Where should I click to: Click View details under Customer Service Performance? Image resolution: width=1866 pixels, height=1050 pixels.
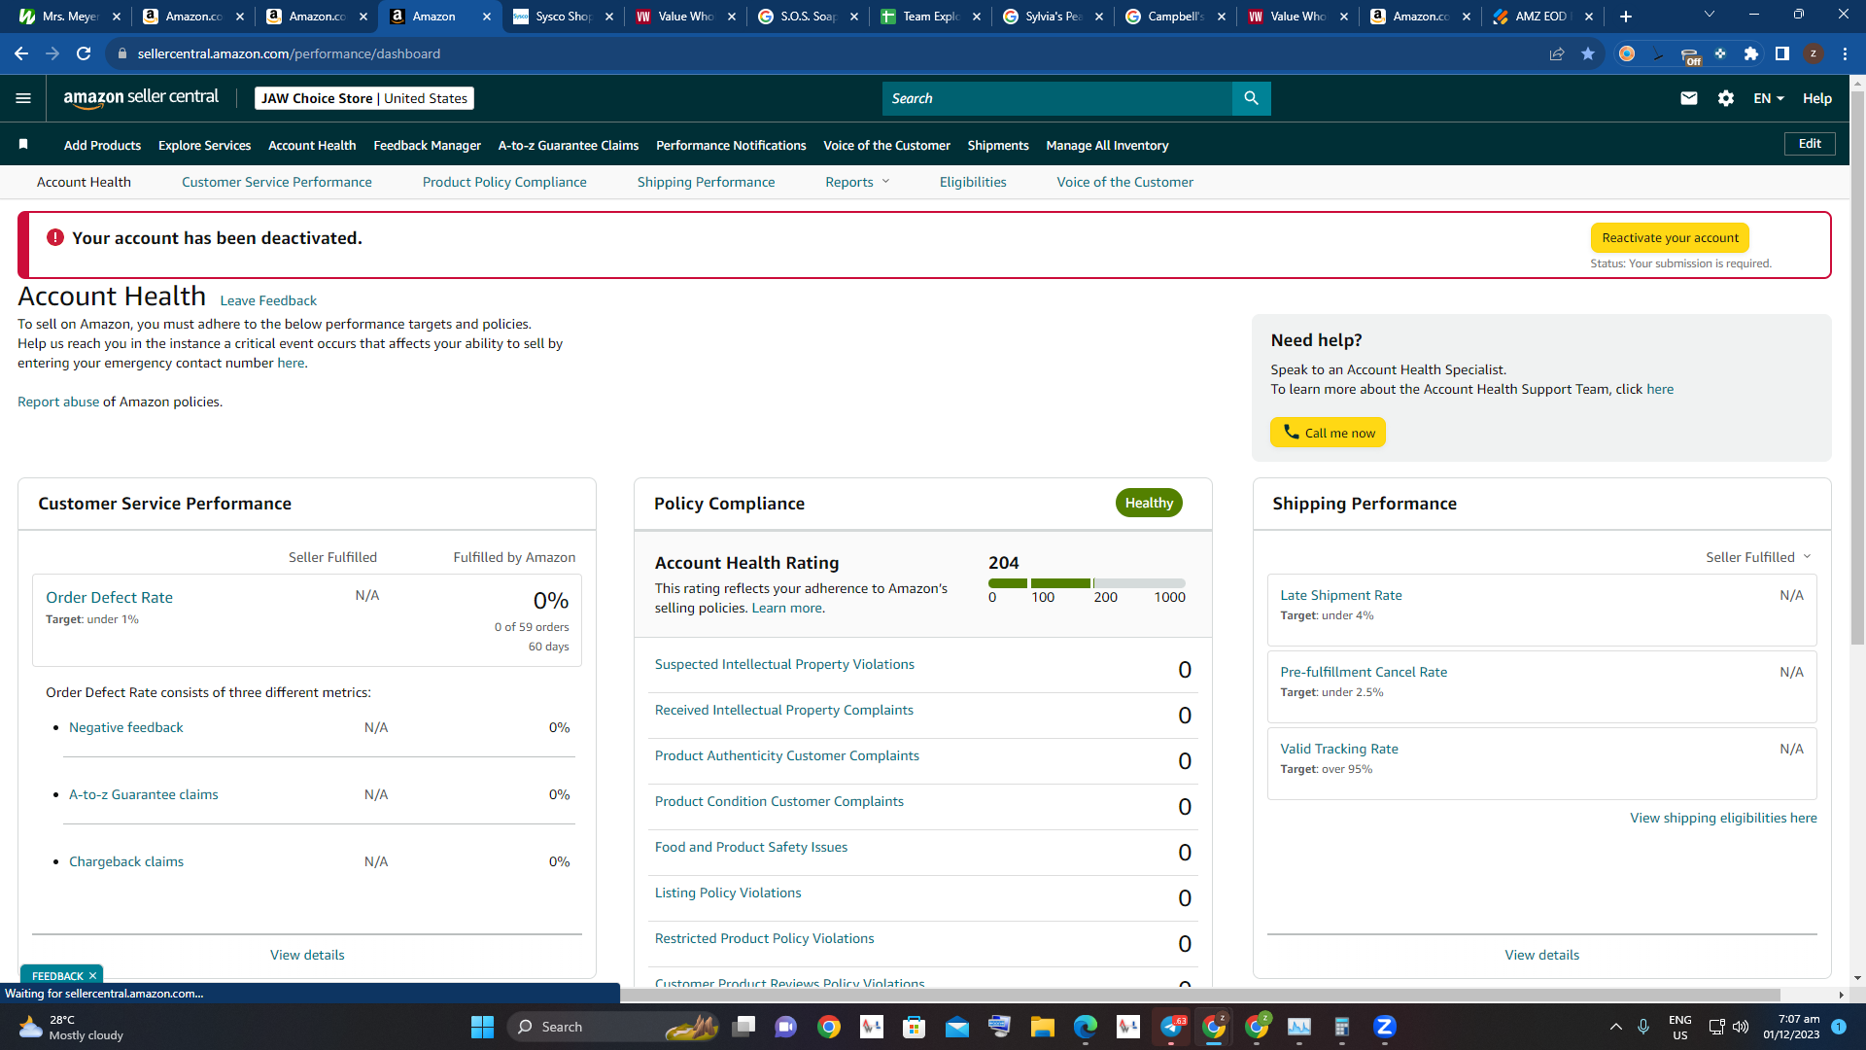coord(307,955)
